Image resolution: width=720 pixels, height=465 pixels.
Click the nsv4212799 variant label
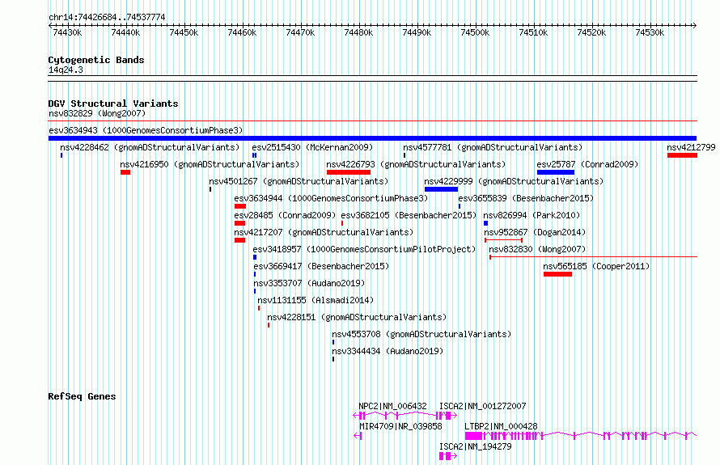point(691,147)
